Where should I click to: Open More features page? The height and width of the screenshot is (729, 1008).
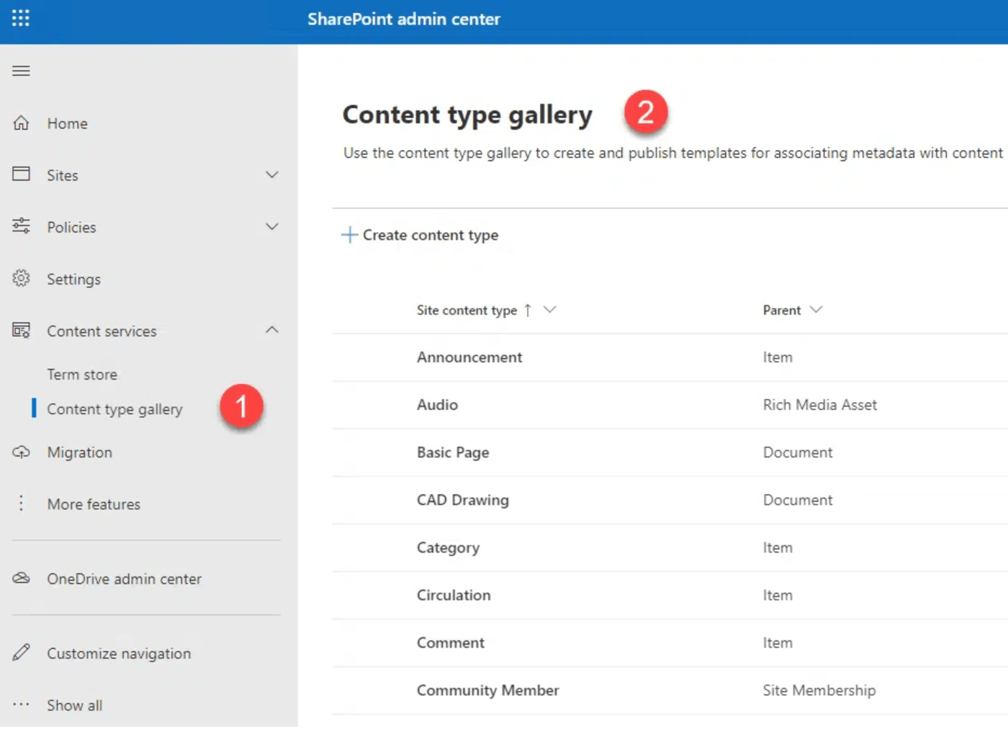(94, 504)
